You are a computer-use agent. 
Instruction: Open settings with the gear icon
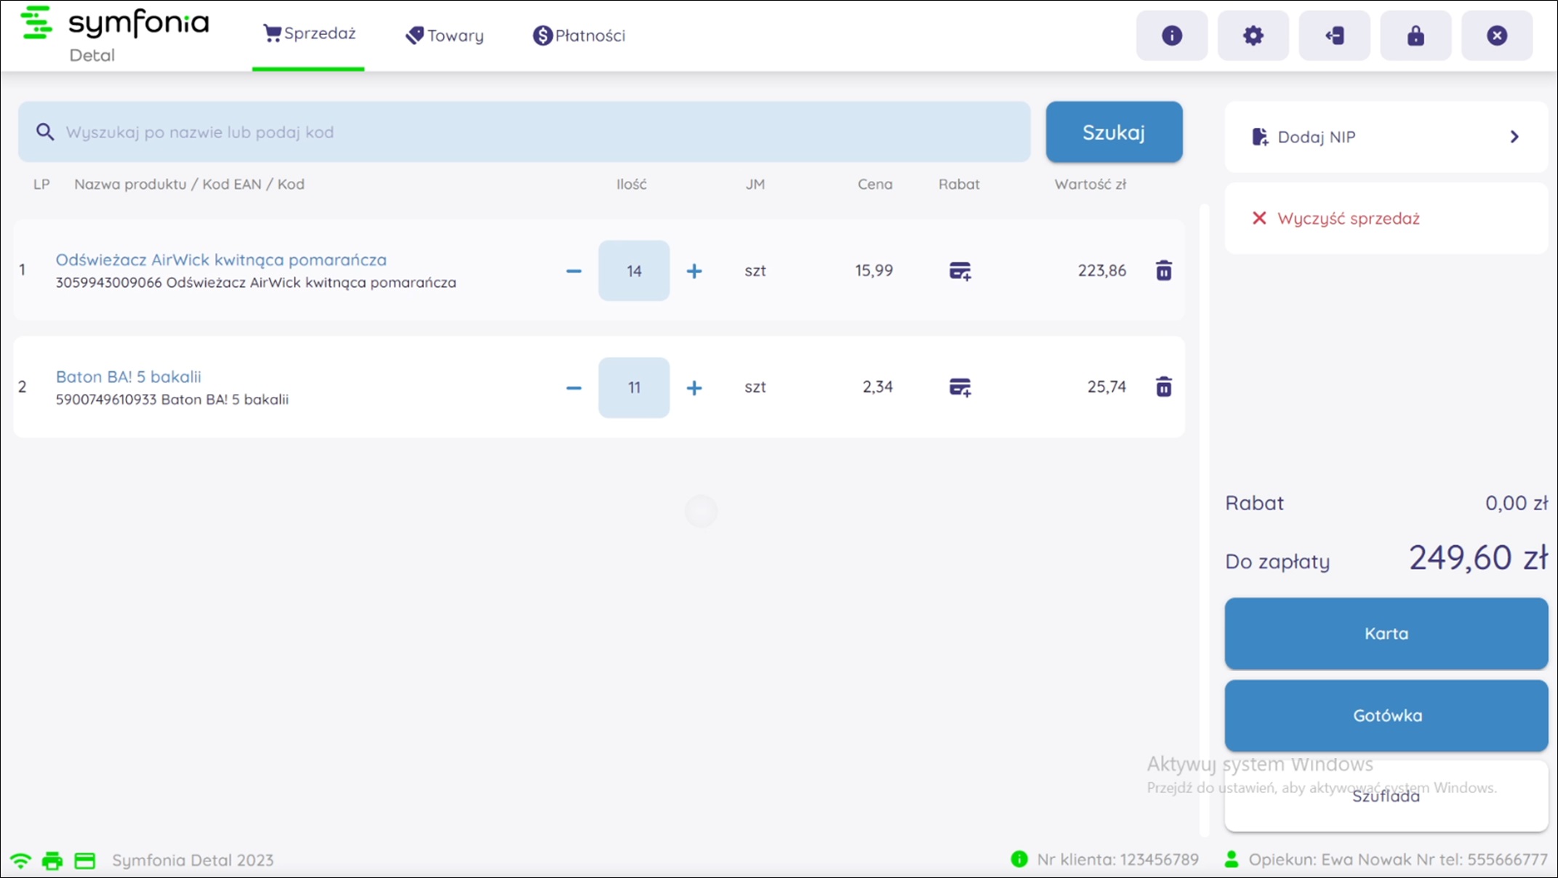1253,36
